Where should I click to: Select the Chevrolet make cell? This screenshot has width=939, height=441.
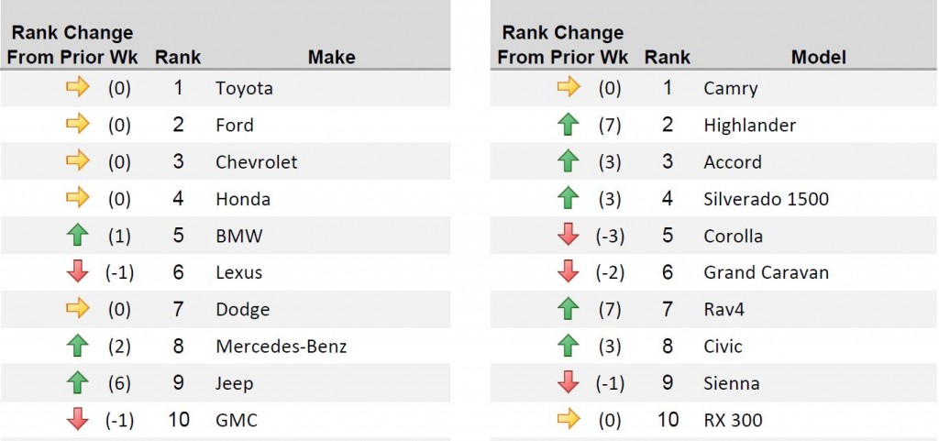pyautogui.click(x=257, y=161)
